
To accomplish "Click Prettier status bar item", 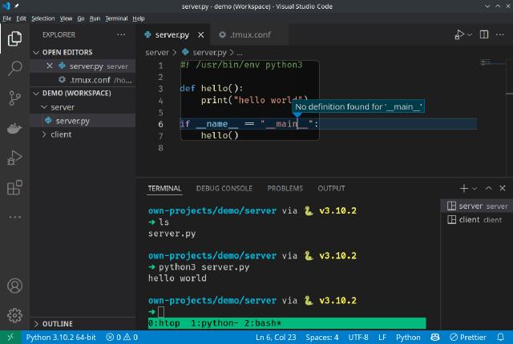I will pyautogui.click(x=468, y=337).
